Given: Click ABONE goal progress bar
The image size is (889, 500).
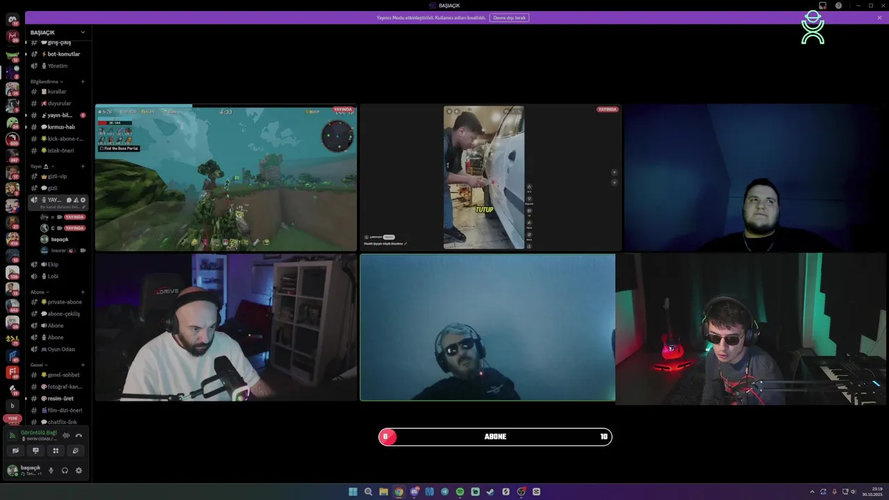Looking at the screenshot, I should [495, 437].
